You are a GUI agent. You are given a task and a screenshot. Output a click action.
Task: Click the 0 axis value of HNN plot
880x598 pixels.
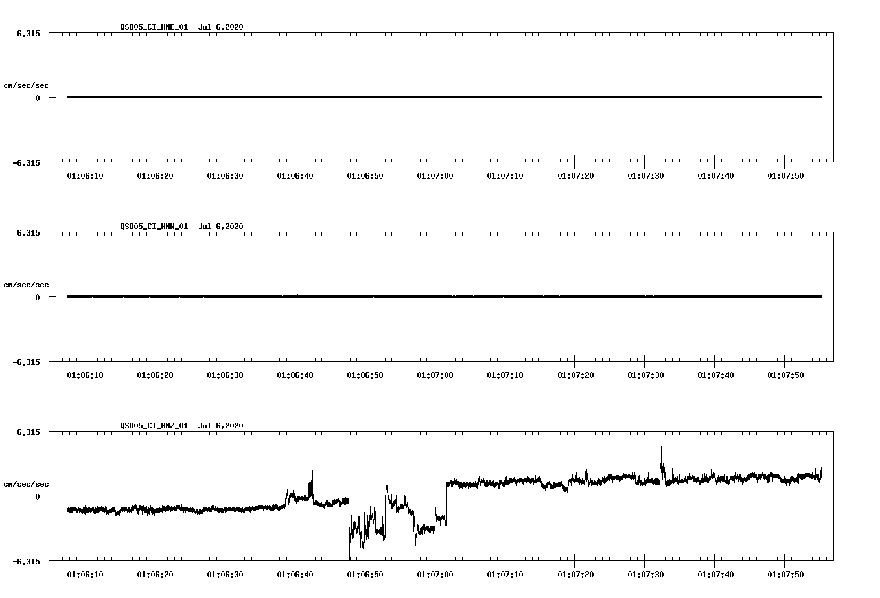(38, 297)
